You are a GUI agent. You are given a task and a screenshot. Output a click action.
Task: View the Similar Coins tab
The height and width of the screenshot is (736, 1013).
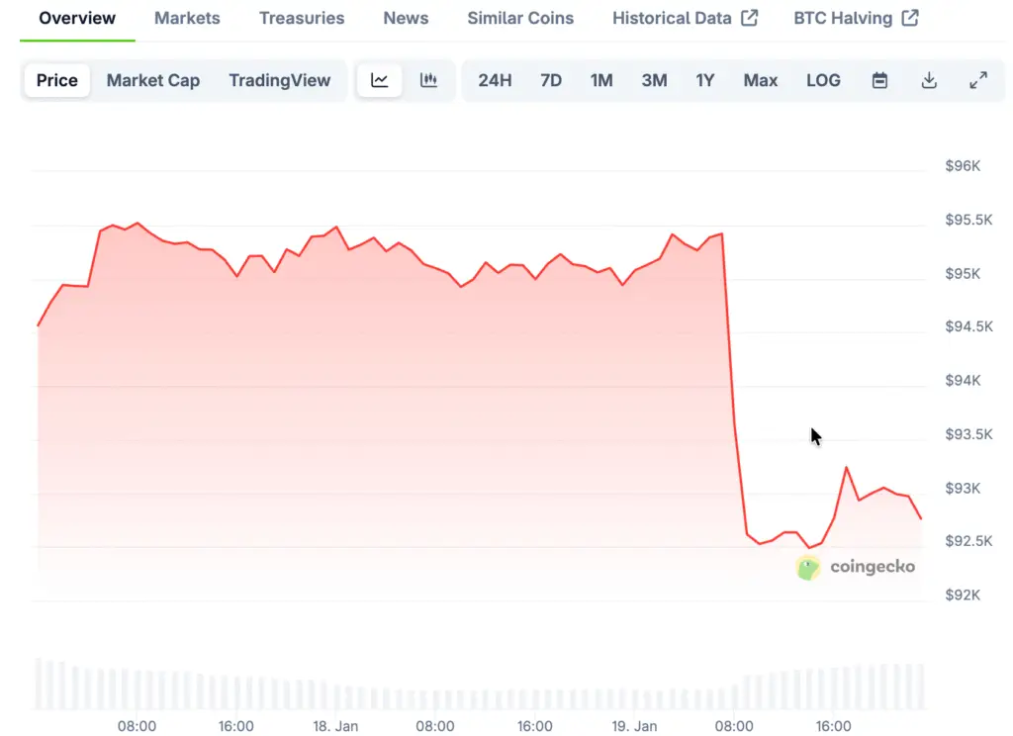(x=520, y=18)
